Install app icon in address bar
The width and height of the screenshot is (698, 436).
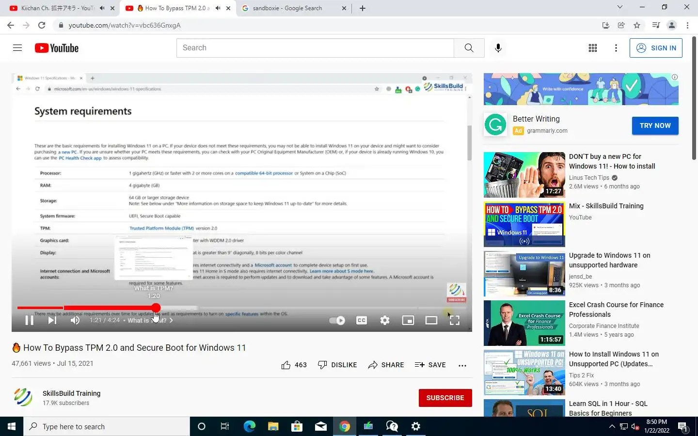606,25
